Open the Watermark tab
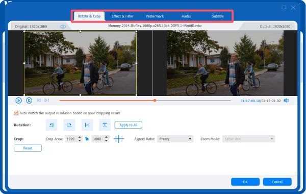The image size is (306, 194). pyautogui.click(x=155, y=16)
